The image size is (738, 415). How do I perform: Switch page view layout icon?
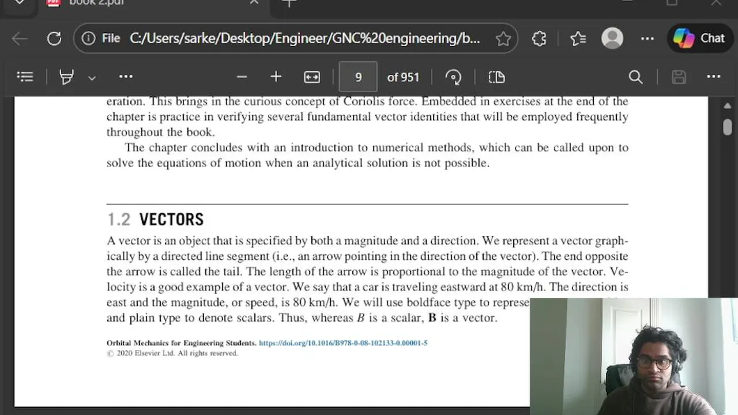click(x=496, y=77)
